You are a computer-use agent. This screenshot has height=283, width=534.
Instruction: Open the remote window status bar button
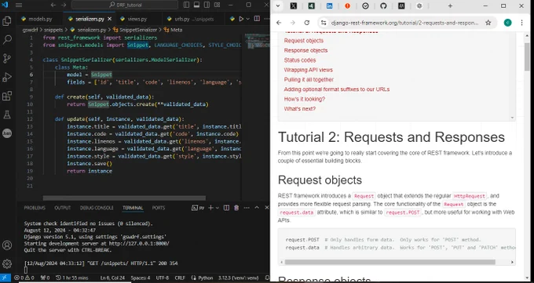(x=5, y=278)
